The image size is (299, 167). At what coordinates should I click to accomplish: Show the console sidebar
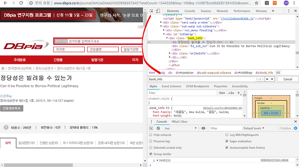[151, 128]
